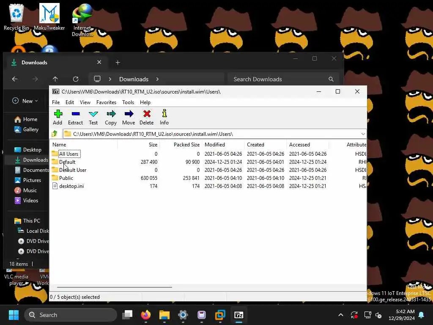Image resolution: width=433 pixels, height=325 pixels.
Task: Click Explorer's Back arrow
Action: (x=15, y=79)
